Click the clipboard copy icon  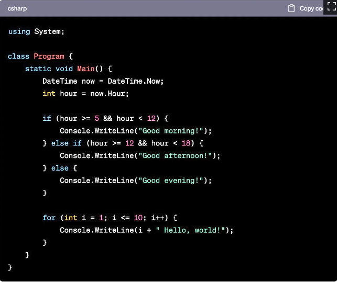(292, 8)
